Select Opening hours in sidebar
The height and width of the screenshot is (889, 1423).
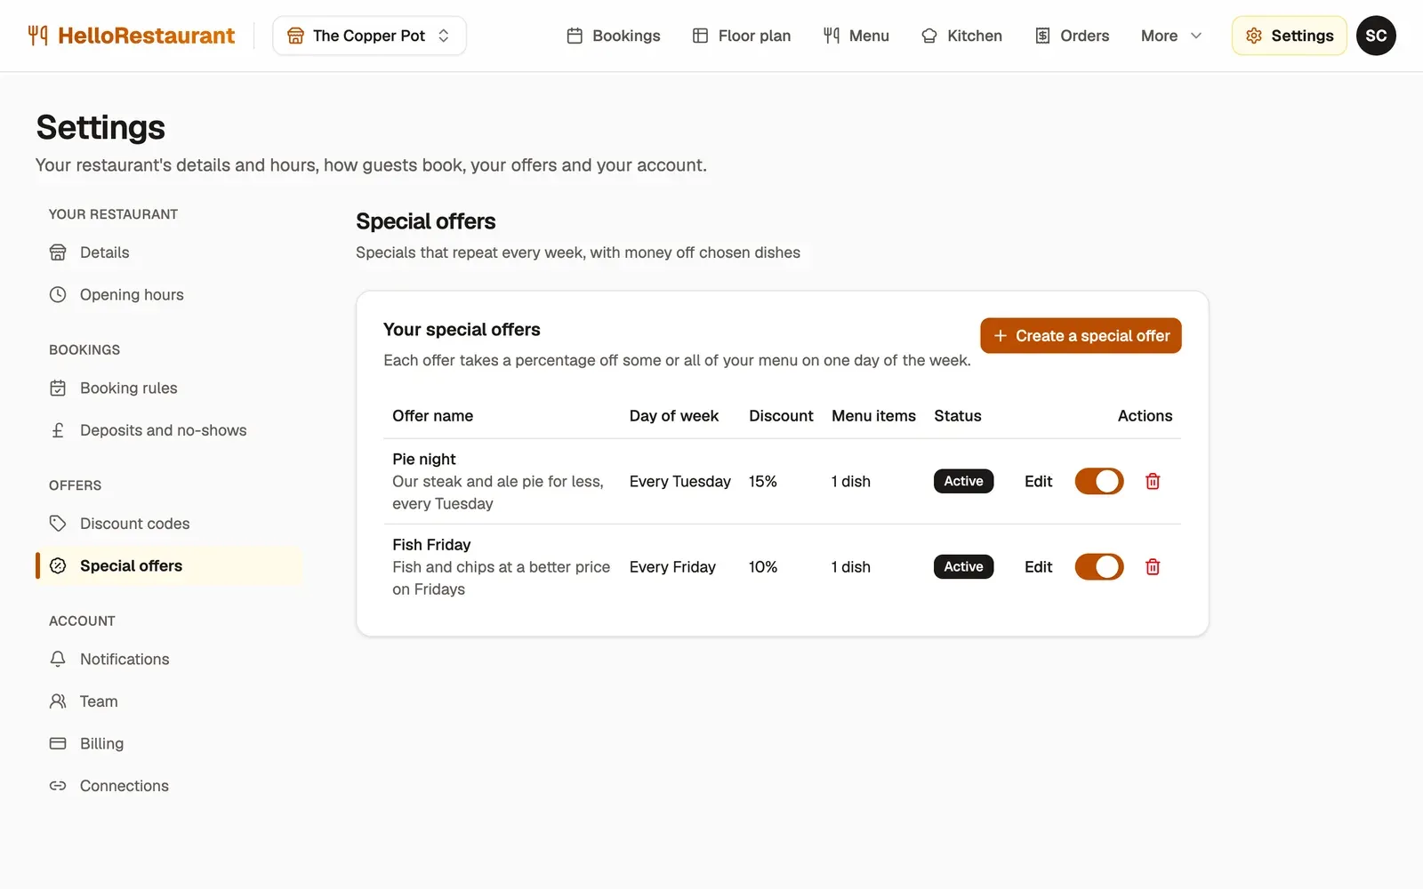tap(169, 294)
